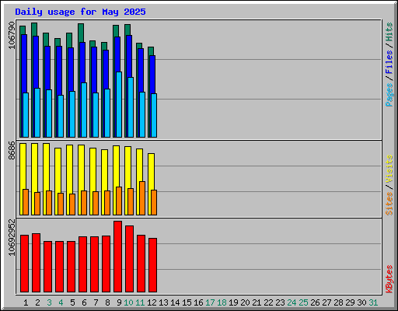The width and height of the screenshot is (398, 311).
Task: Click day 1 on the x-axis
Action: (x=26, y=302)
